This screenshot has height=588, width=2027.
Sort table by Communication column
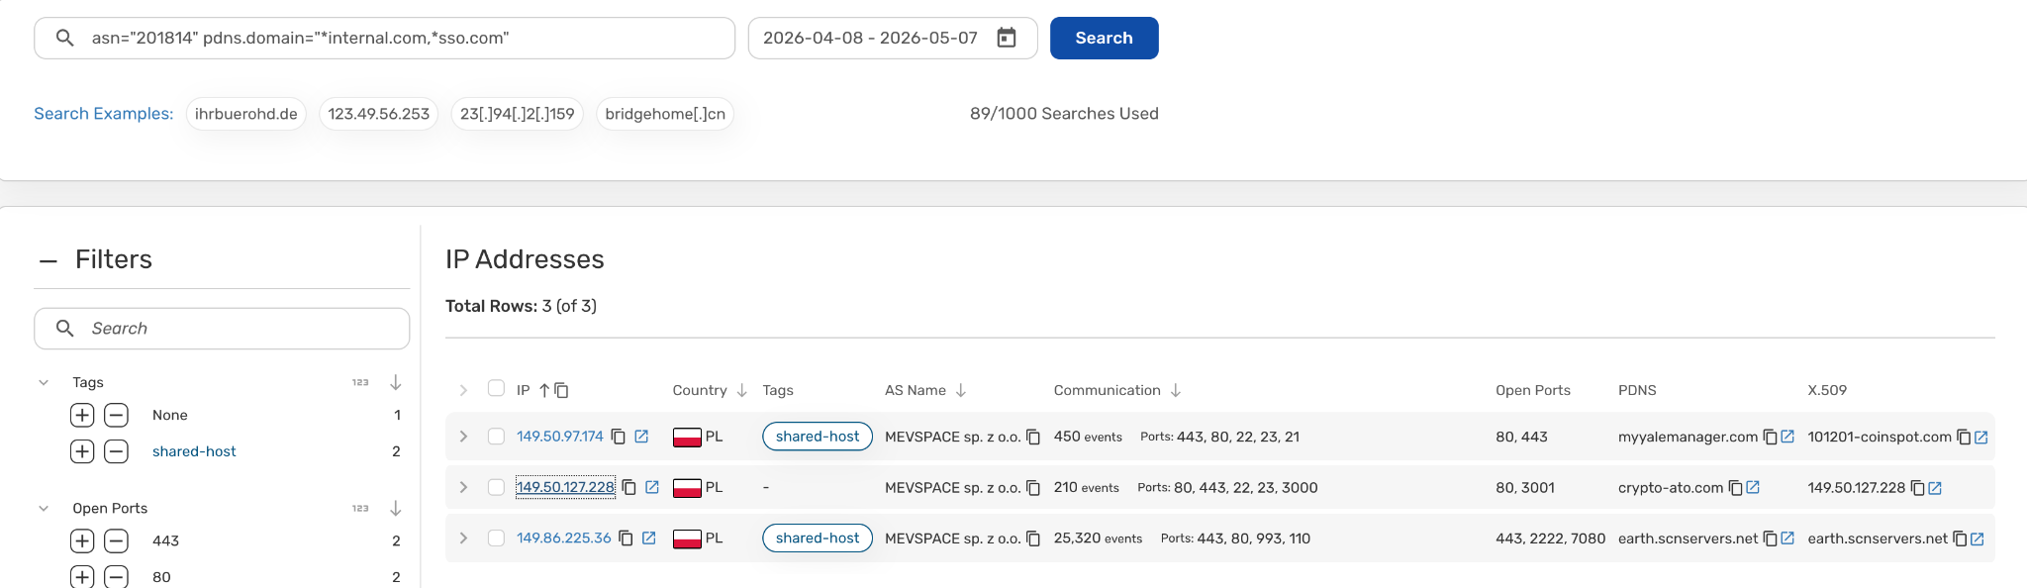tap(1176, 390)
